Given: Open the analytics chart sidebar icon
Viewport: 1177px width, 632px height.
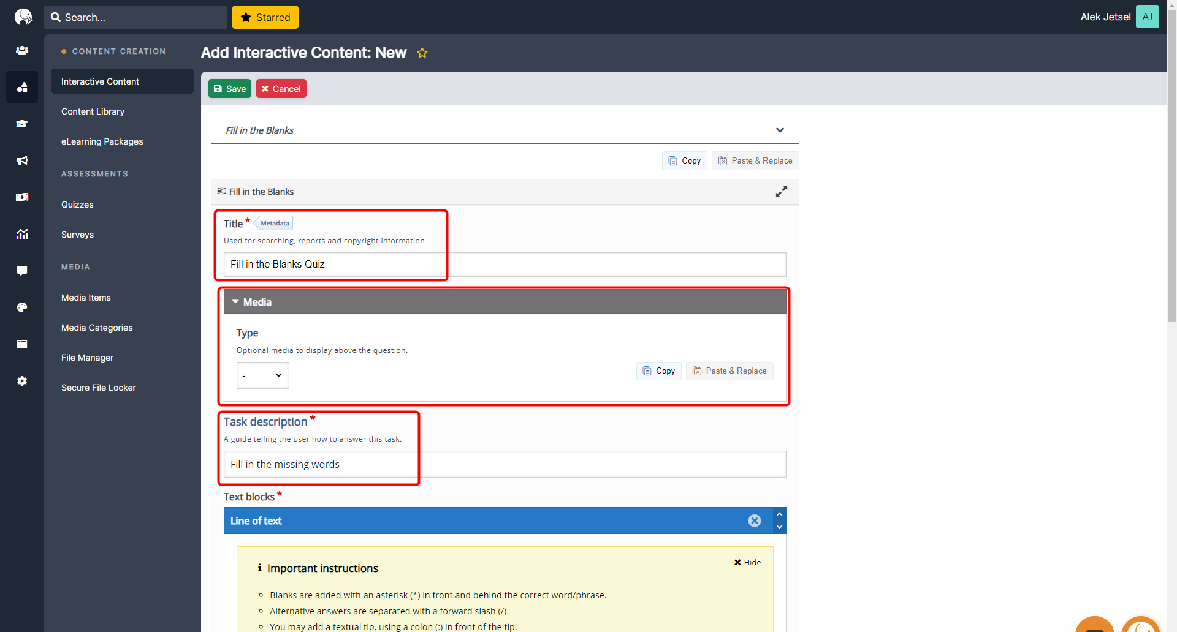Looking at the screenshot, I should tap(22, 234).
